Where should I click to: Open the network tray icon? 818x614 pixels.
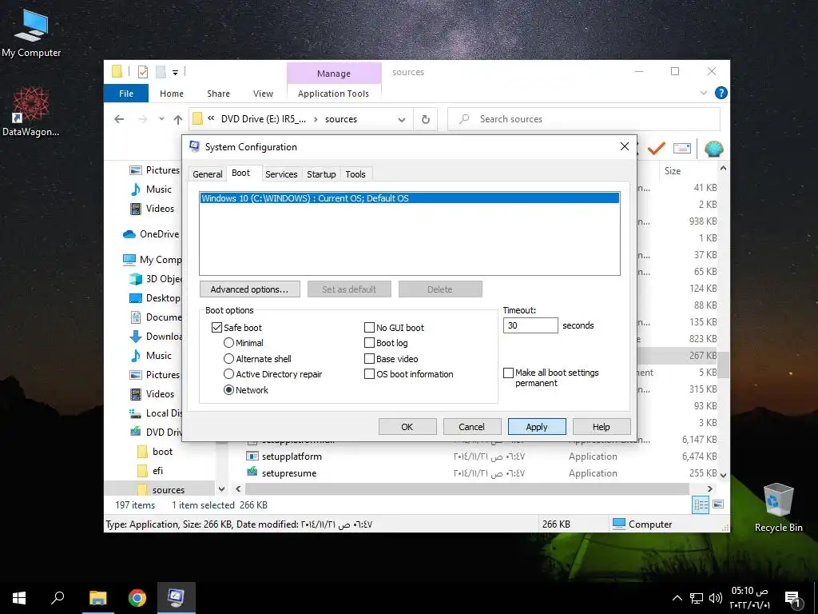[697, 598]
